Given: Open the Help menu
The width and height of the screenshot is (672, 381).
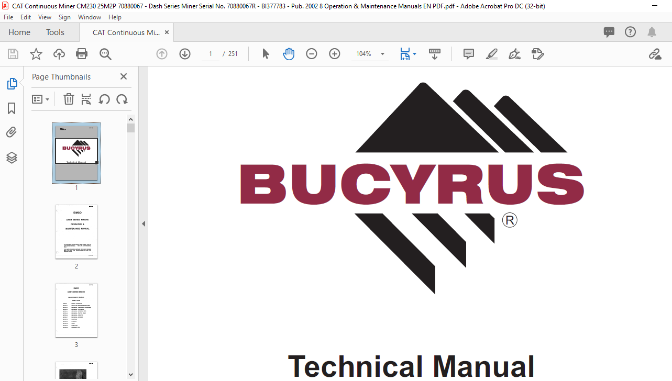Looking at the screenshot, I should pos(115,17).
